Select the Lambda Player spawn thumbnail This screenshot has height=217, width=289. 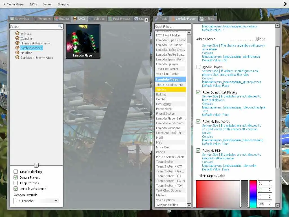click(83, 42)
